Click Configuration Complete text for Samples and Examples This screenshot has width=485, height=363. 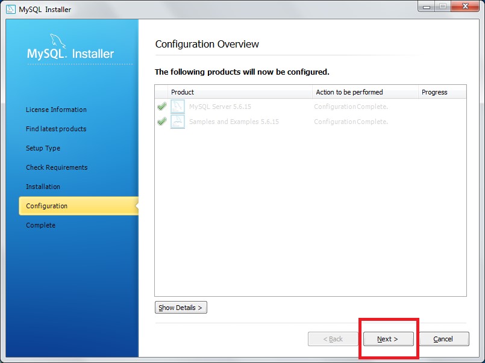pos(351,122)
